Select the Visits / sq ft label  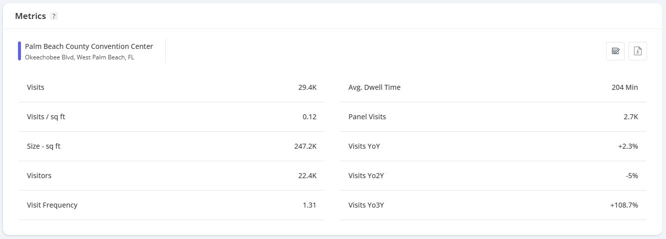46,117
